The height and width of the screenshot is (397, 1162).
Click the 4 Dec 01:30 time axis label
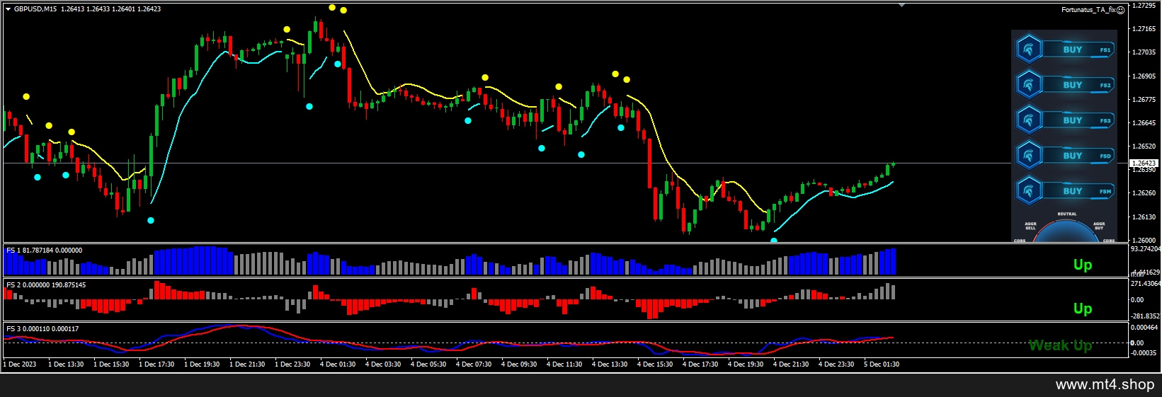point(338,364)
